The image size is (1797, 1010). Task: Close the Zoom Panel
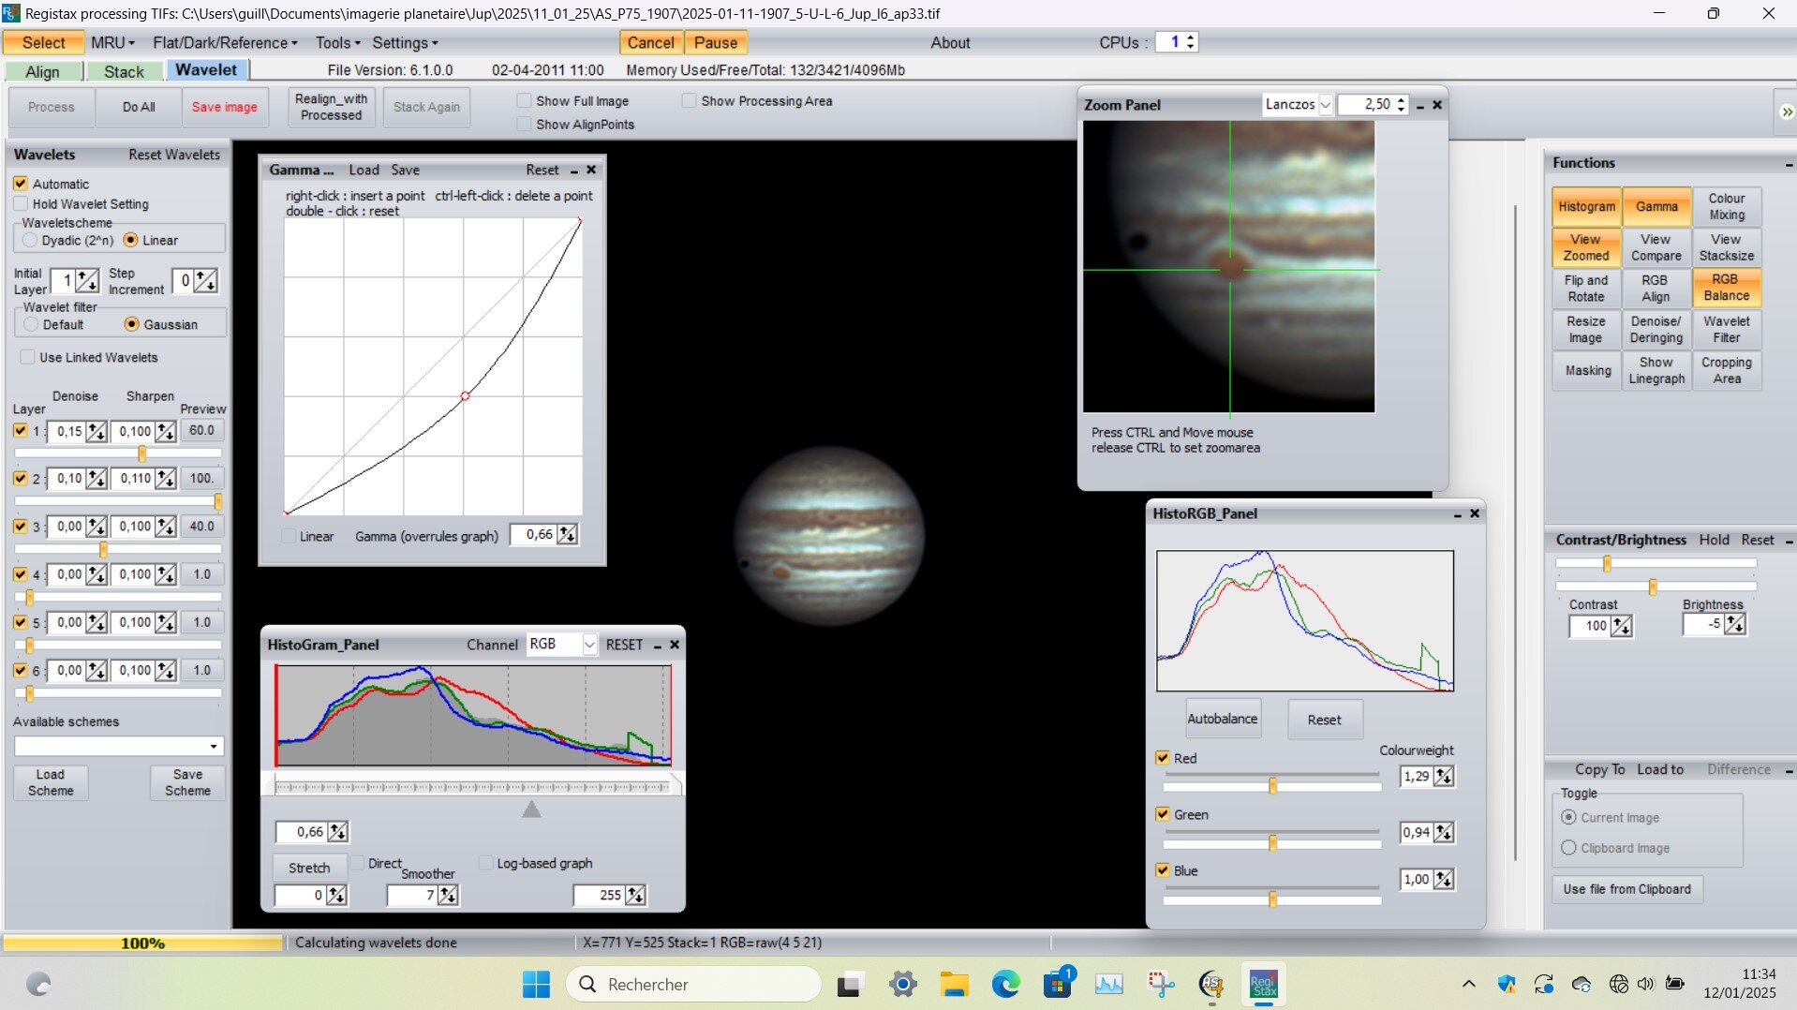tap(1437, 105)
